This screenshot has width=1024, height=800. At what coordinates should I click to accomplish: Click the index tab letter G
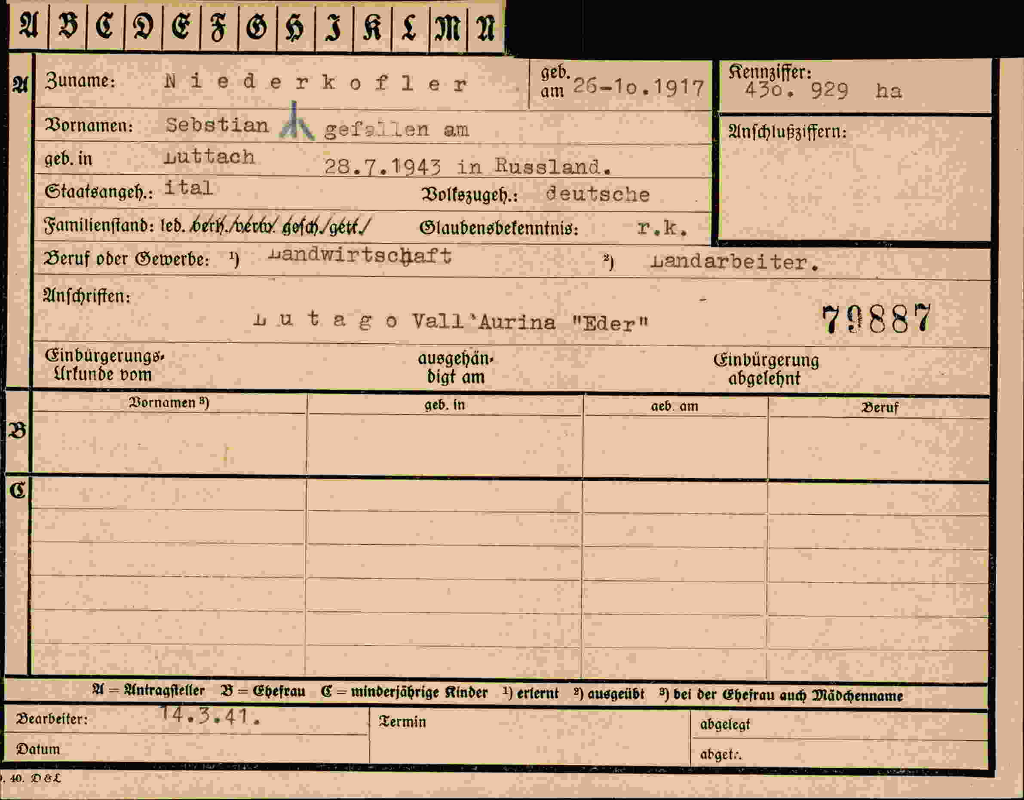pyautogui.click(x=257, y=26)
